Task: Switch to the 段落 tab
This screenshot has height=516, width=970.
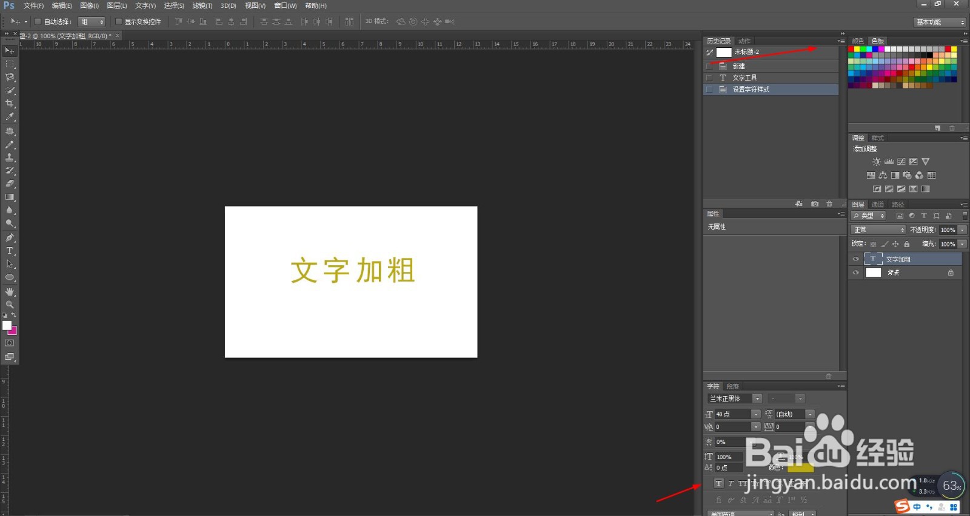Action: click(x=733, y=386)
